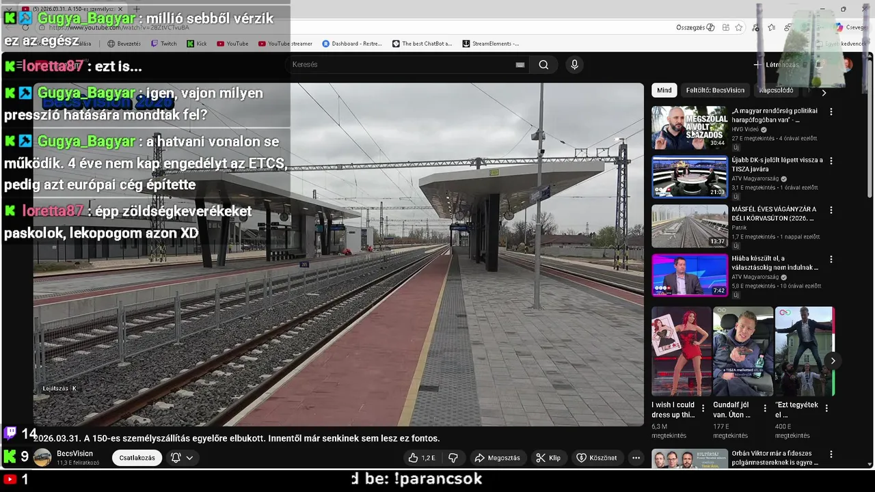The image size is (875, 492).
Task: Open the browser tab '2026.03.31. A 150-es személysz'
Action: click(x=72, y=9)
